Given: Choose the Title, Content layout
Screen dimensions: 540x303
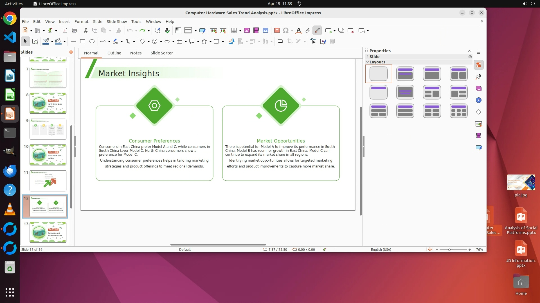Looking at the screenshot, I should [432, 74].
